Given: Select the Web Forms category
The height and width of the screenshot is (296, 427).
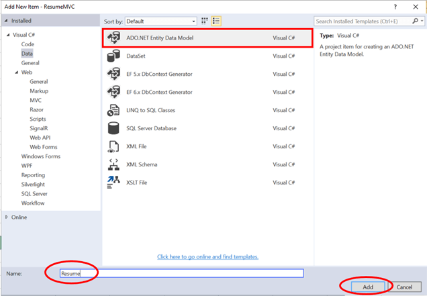Looking at the screenshot, I should [44, 147].
